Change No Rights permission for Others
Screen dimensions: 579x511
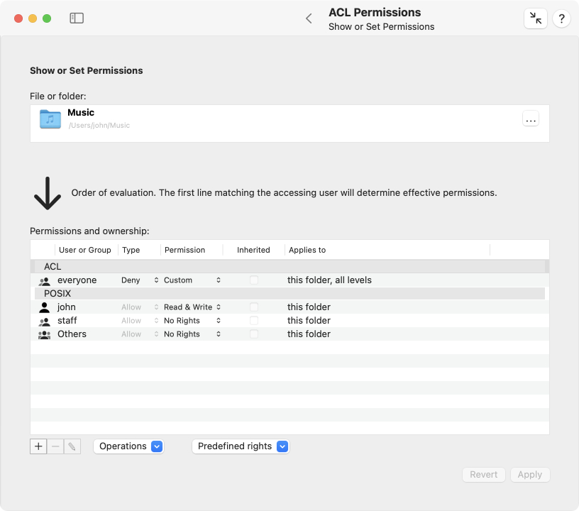(x=192, y=334)
